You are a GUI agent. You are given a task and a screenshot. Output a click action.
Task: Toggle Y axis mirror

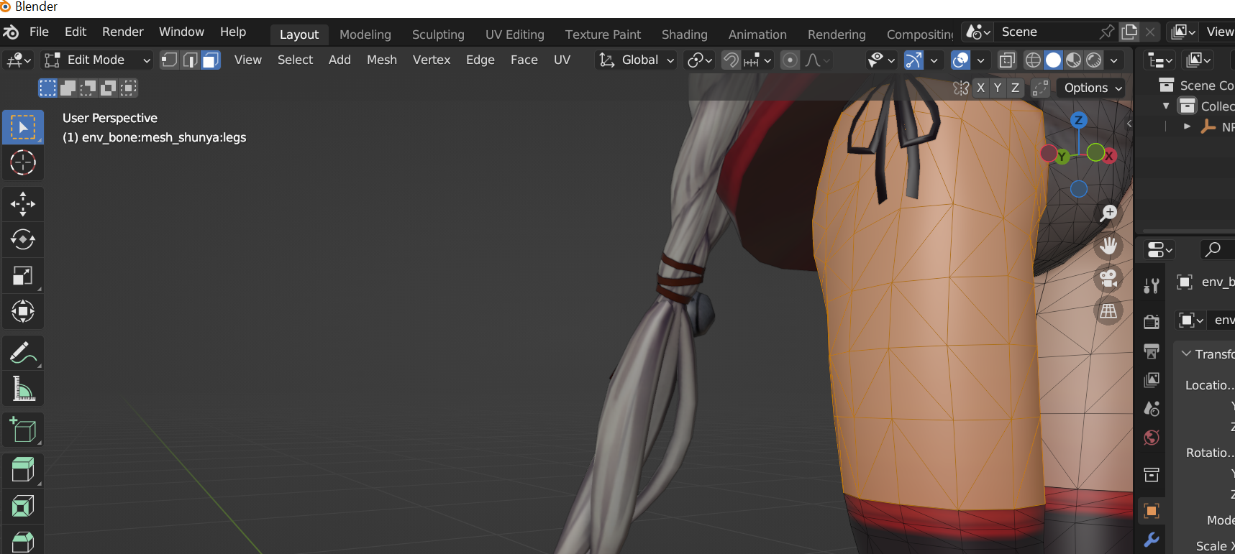coord(998,88)
